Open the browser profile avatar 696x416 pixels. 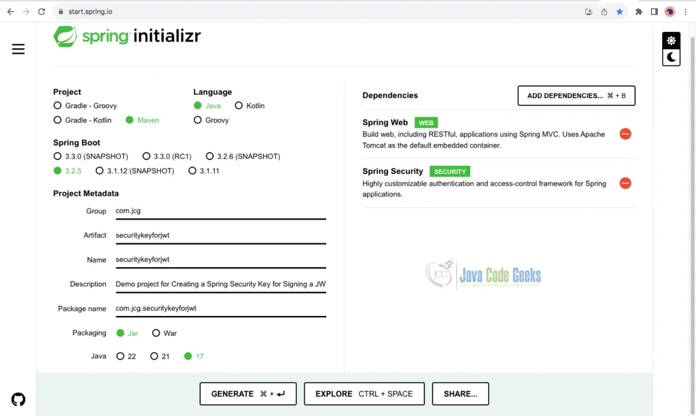pos(669,12)
